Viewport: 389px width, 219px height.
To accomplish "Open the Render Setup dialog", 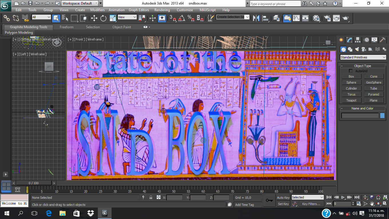I will (x=327, y=18).
